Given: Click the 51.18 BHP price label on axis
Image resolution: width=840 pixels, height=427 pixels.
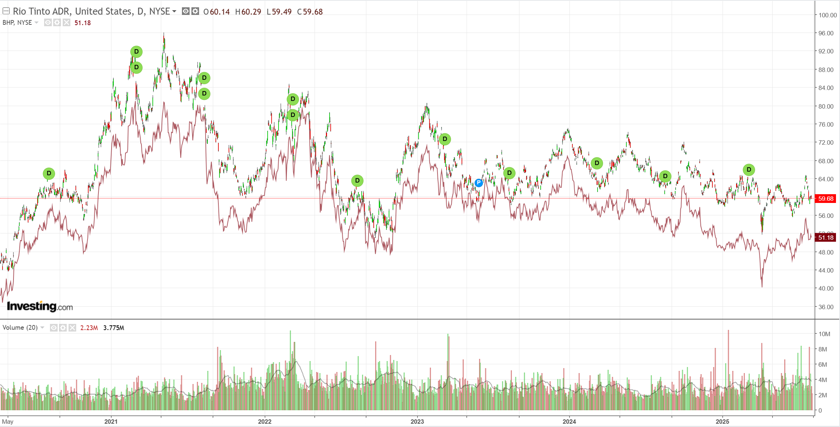Looking at the screenshot, I should click(825, 238).
